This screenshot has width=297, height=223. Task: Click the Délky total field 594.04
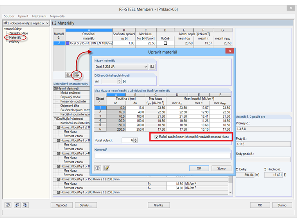(x=246, y=175)
